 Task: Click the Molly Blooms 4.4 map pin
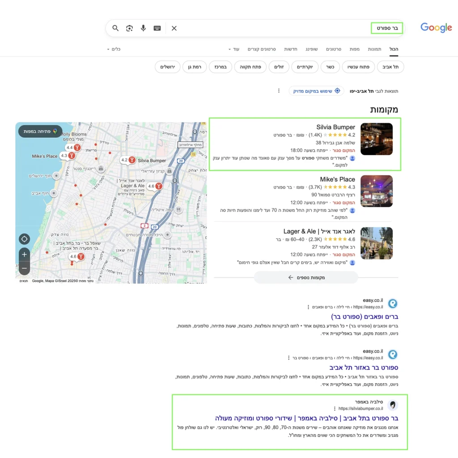pyautogui.click(x=73, y=148)
